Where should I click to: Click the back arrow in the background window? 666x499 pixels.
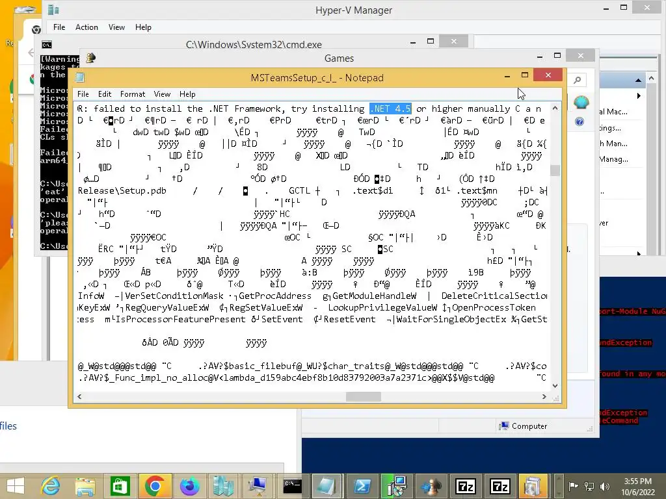[31, 53]
